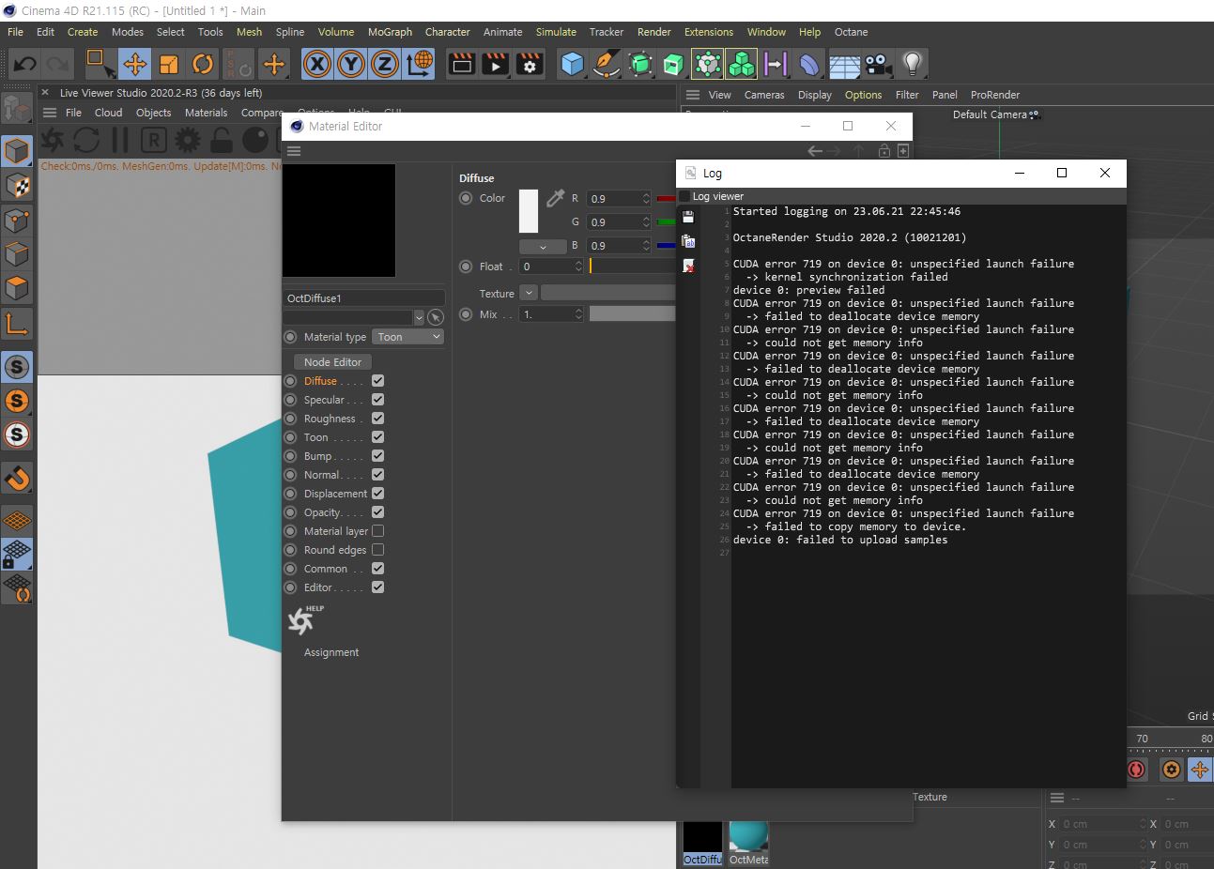The height and width of the screenshot is (869, 1214).
Task: Open the Texture dropdown arrow
Action: 529,293
